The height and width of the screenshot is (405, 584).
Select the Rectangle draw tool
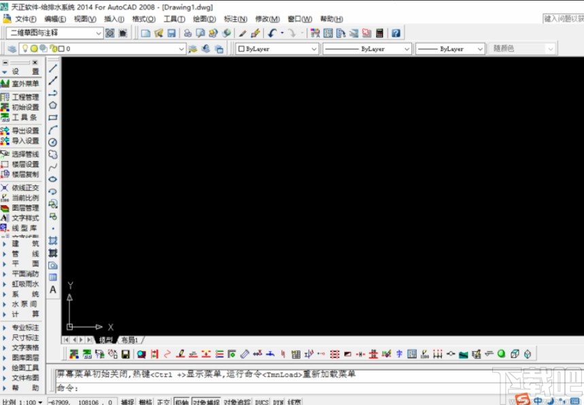tap(53, 118)
